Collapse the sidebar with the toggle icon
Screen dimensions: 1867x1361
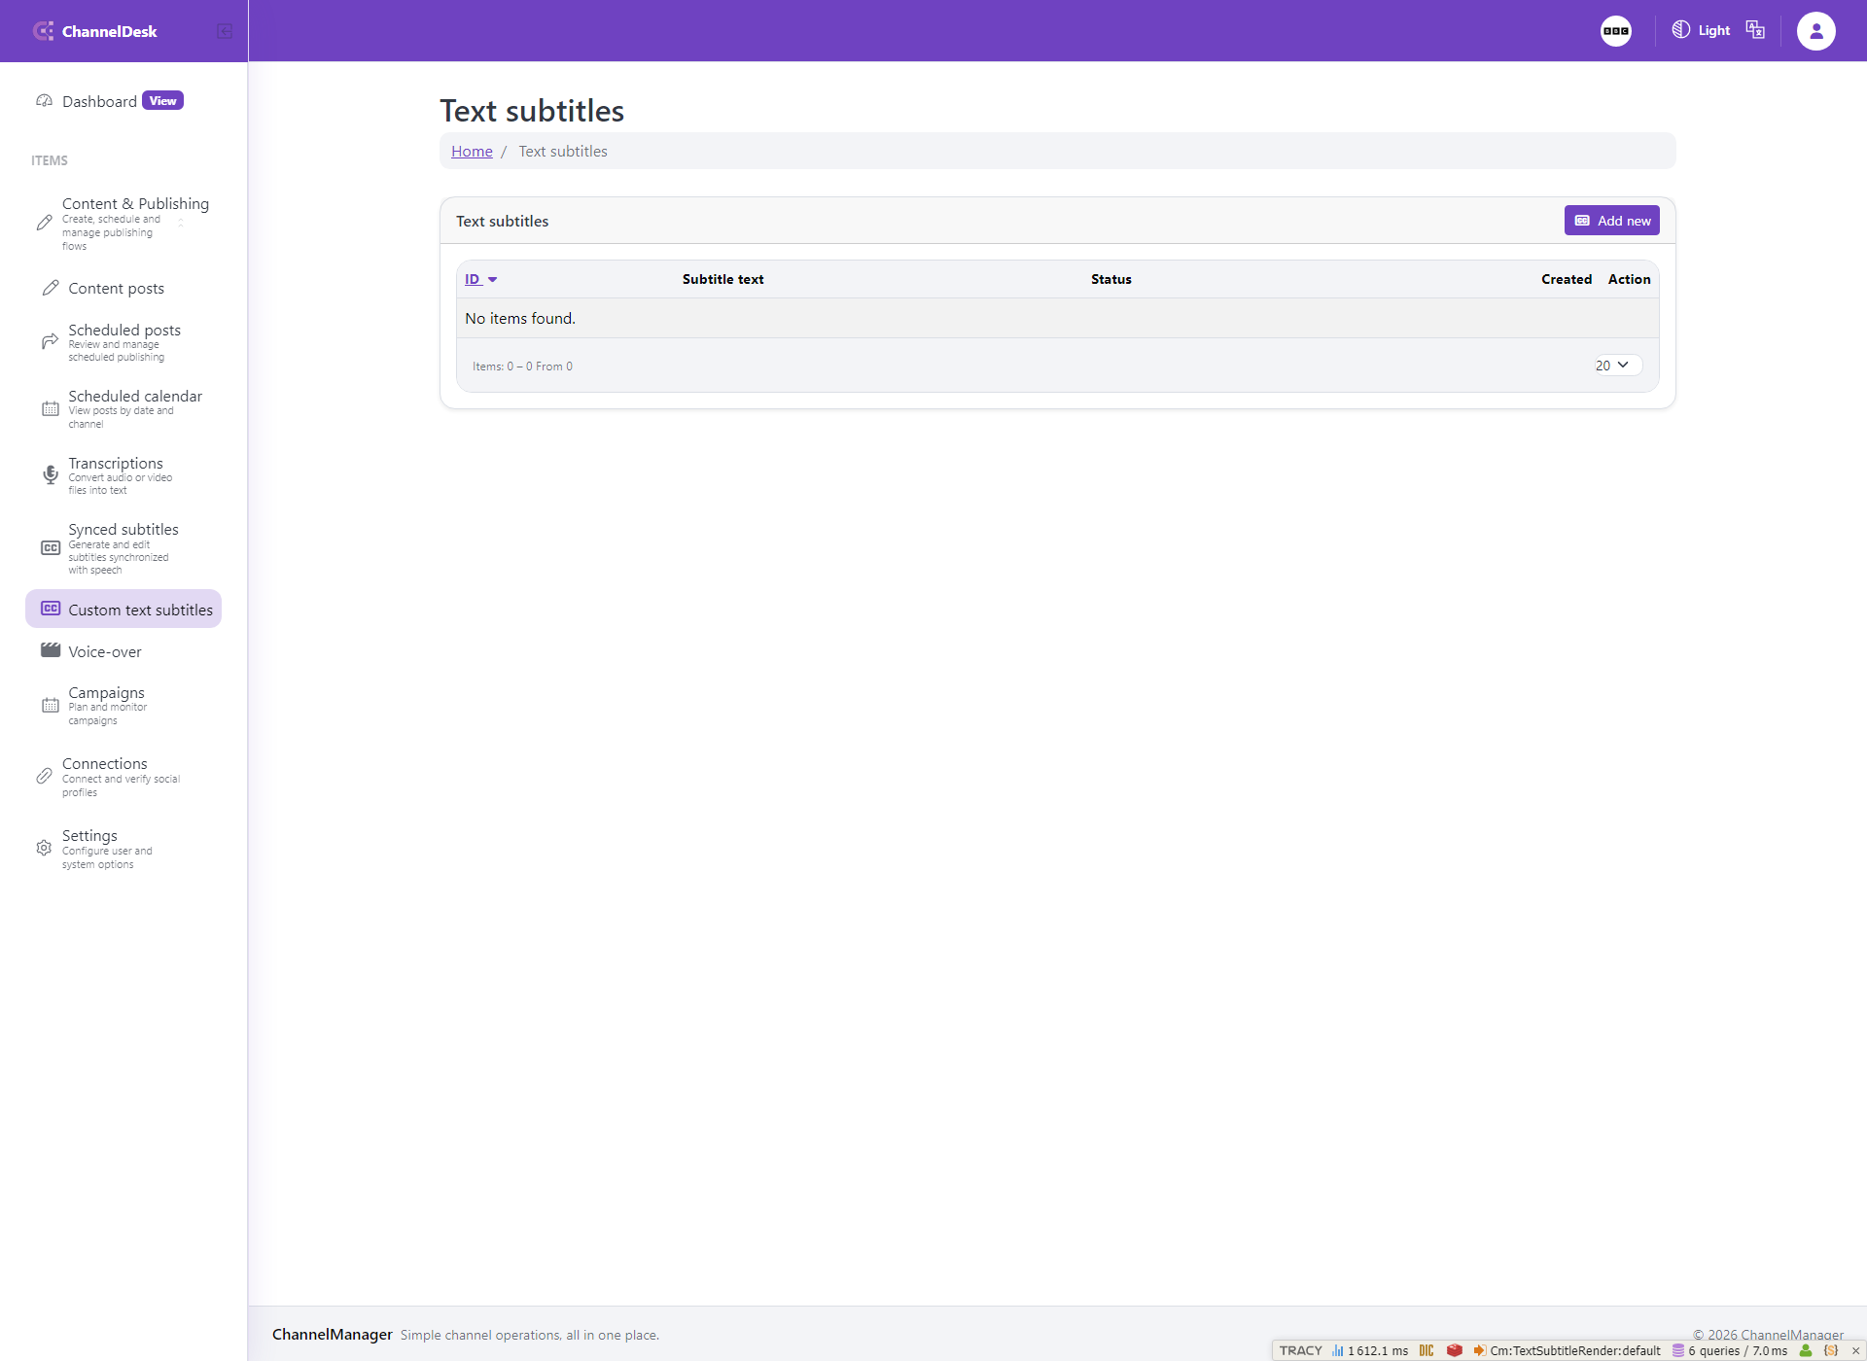pos(225,31)
